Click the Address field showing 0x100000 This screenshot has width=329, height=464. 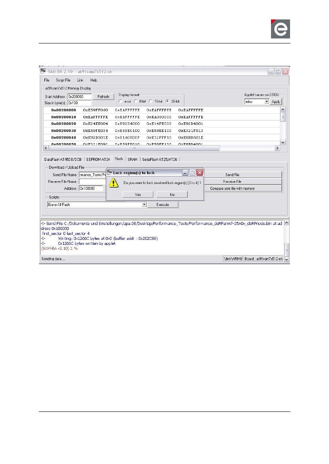tap(92, 189)
